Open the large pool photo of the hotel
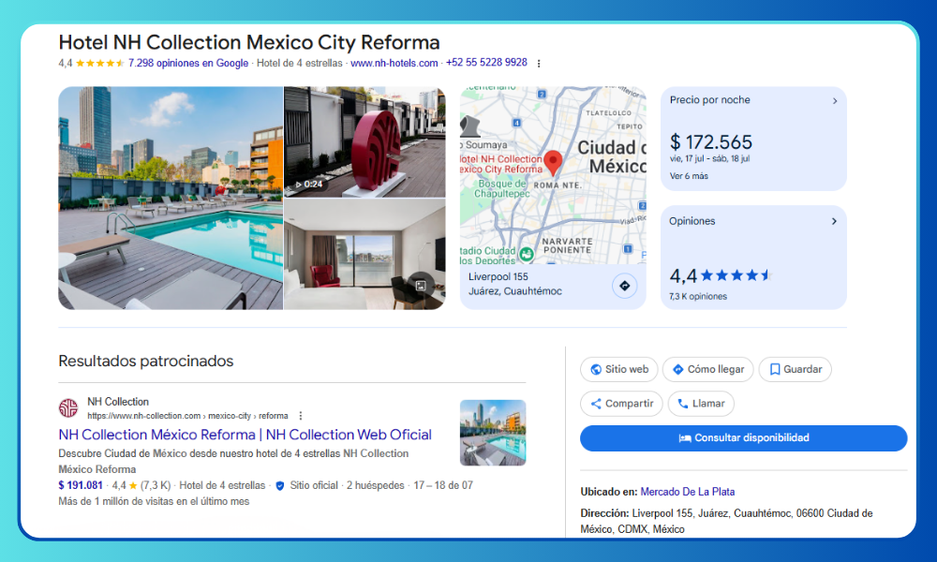The height and width of the screenshot is (562, 937). pyautogui.click(x=171, y=199)
